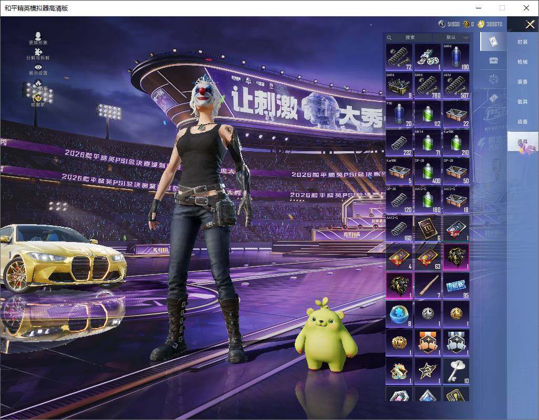The image size is (539, 420).
Task: Click the search field labeled 搜索
Action: pos(409,37)
